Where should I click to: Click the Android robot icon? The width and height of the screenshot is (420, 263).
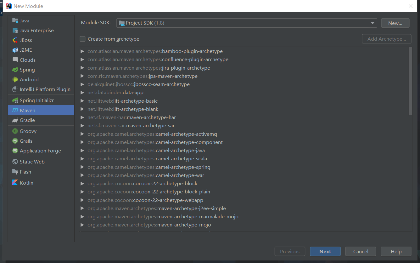point(15,80)
